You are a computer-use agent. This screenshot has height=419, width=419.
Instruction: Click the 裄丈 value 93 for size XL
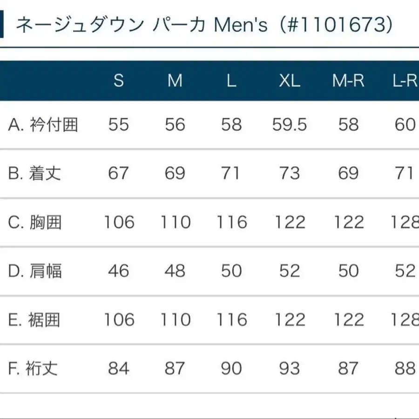[289, 369]
